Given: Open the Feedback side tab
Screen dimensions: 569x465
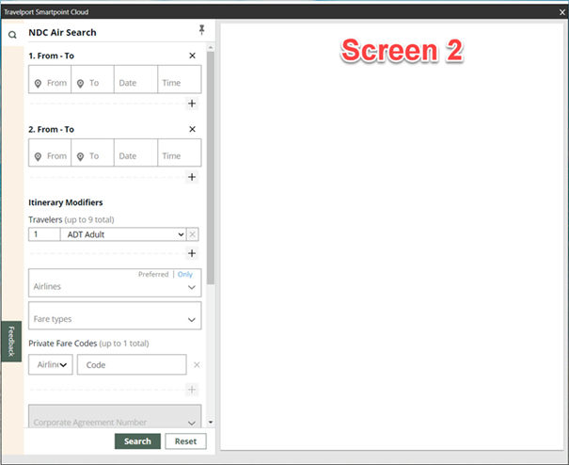Looking at the screenshot, I should point(11,341).
